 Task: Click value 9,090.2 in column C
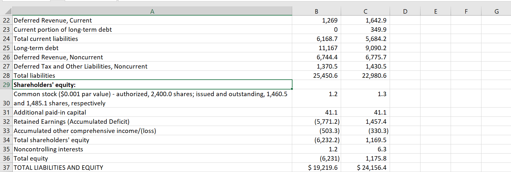click(x=365, y=48)
